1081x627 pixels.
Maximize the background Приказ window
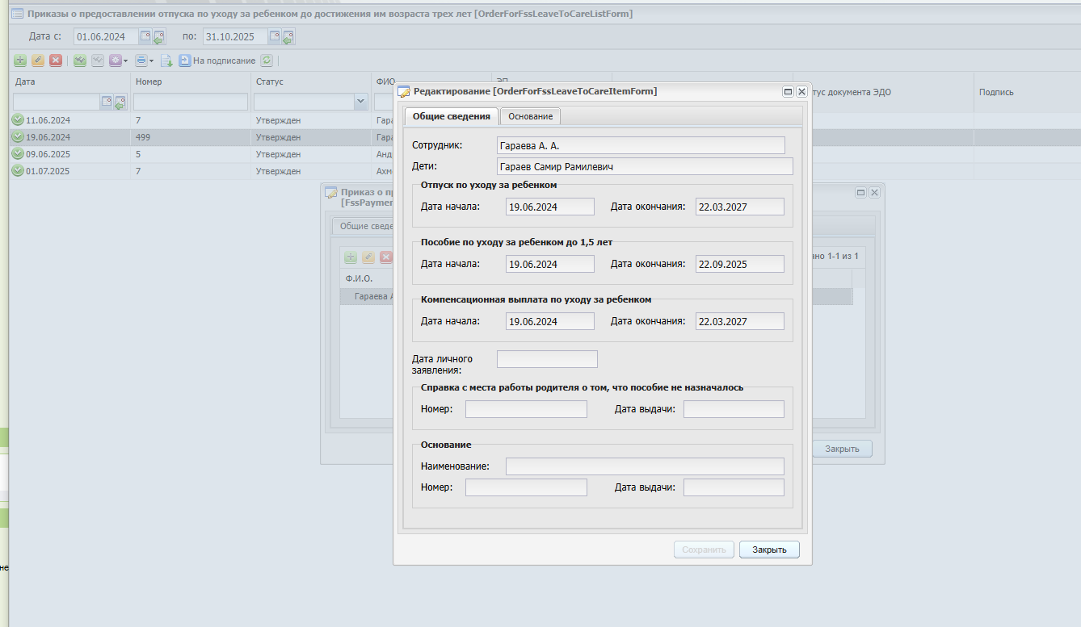[x=860, y=193]
